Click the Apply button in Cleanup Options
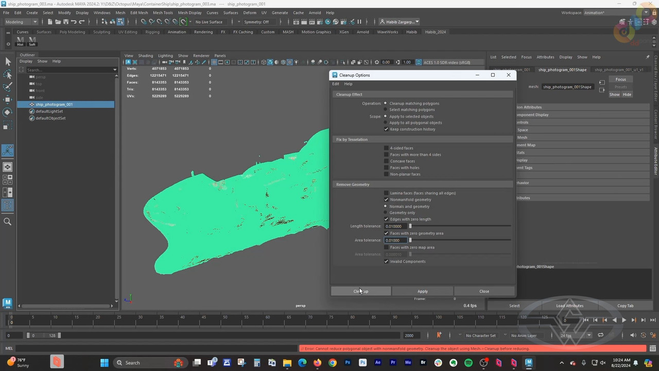 423,291
